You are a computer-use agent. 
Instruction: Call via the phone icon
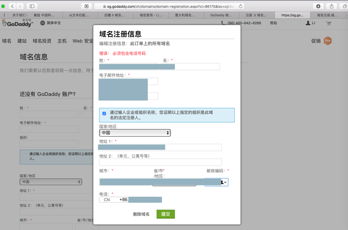[223, 23]
